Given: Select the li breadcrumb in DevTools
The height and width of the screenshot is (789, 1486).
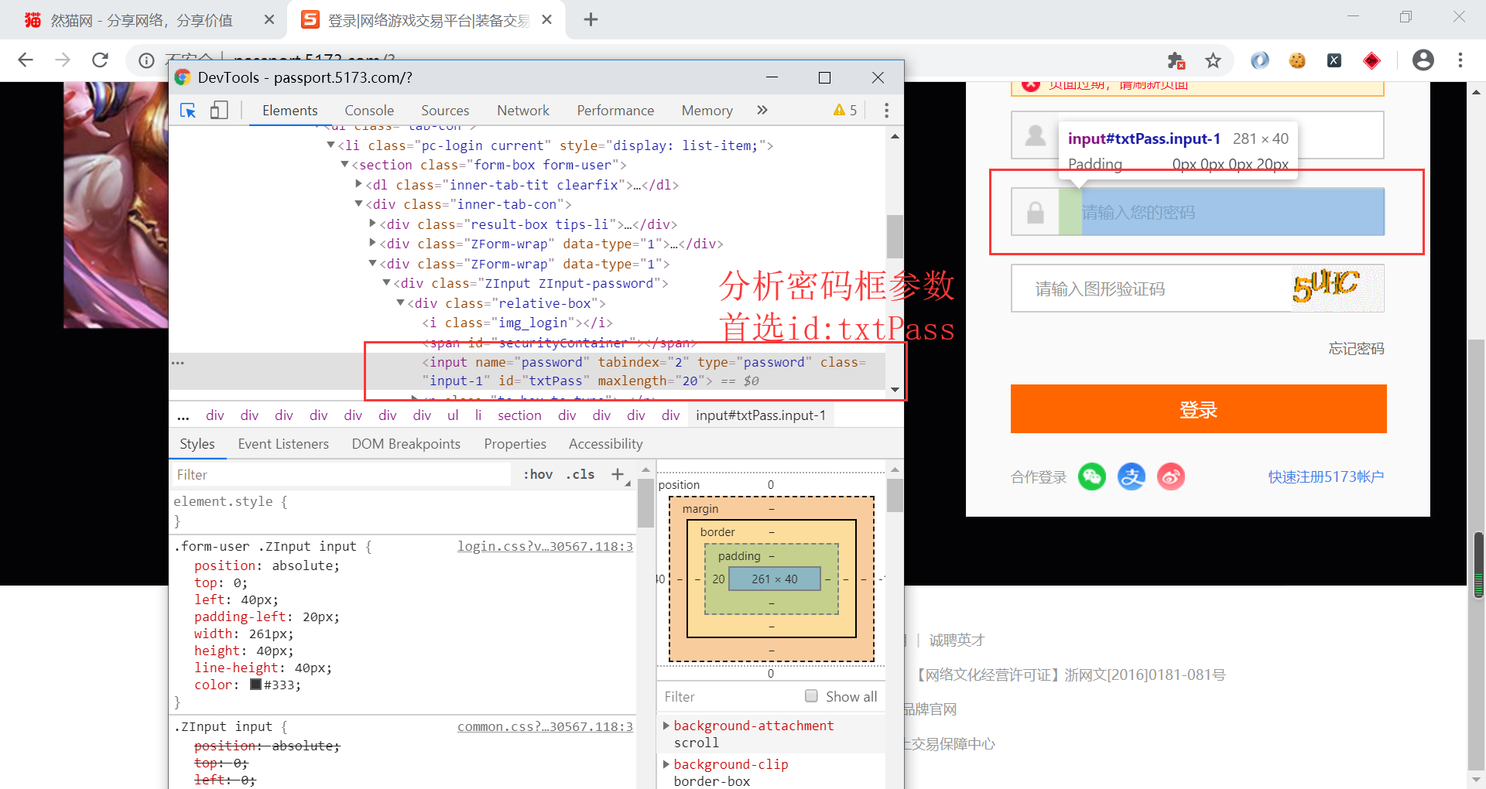Looking at the screenshot, I should (478, 415).
